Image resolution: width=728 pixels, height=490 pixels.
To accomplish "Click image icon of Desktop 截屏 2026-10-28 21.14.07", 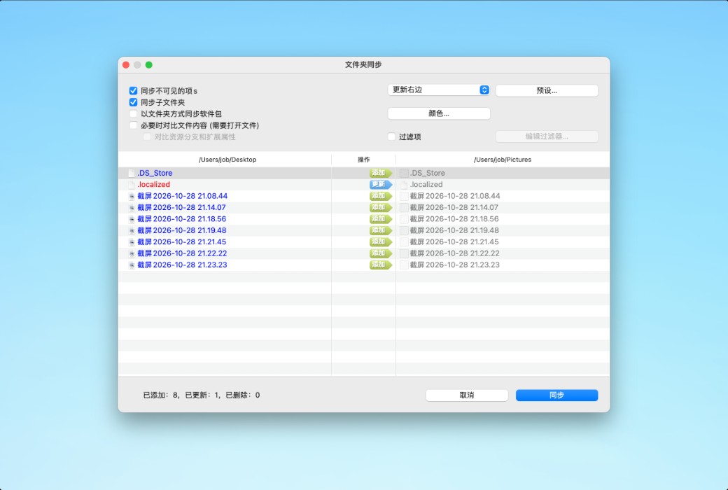I will pos(132,208).
